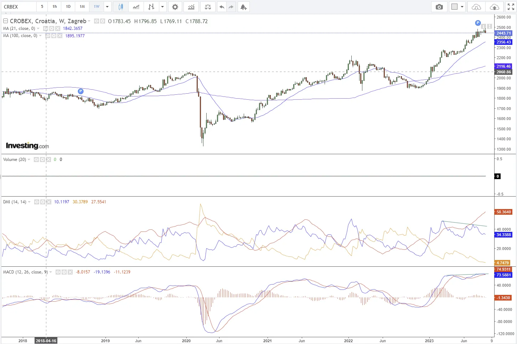Undo the last chart action

pyautogui.click(x=222, y=7)
